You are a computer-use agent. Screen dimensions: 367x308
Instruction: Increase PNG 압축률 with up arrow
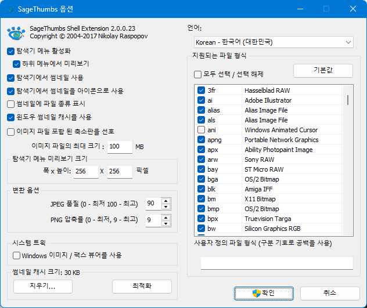(166, 218)
